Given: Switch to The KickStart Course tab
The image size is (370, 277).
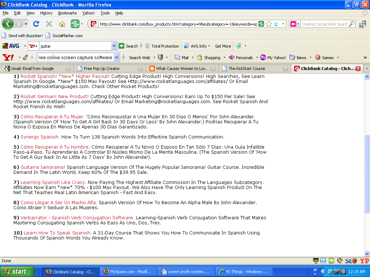Looking at the screenshot, I should pos(247,69).
